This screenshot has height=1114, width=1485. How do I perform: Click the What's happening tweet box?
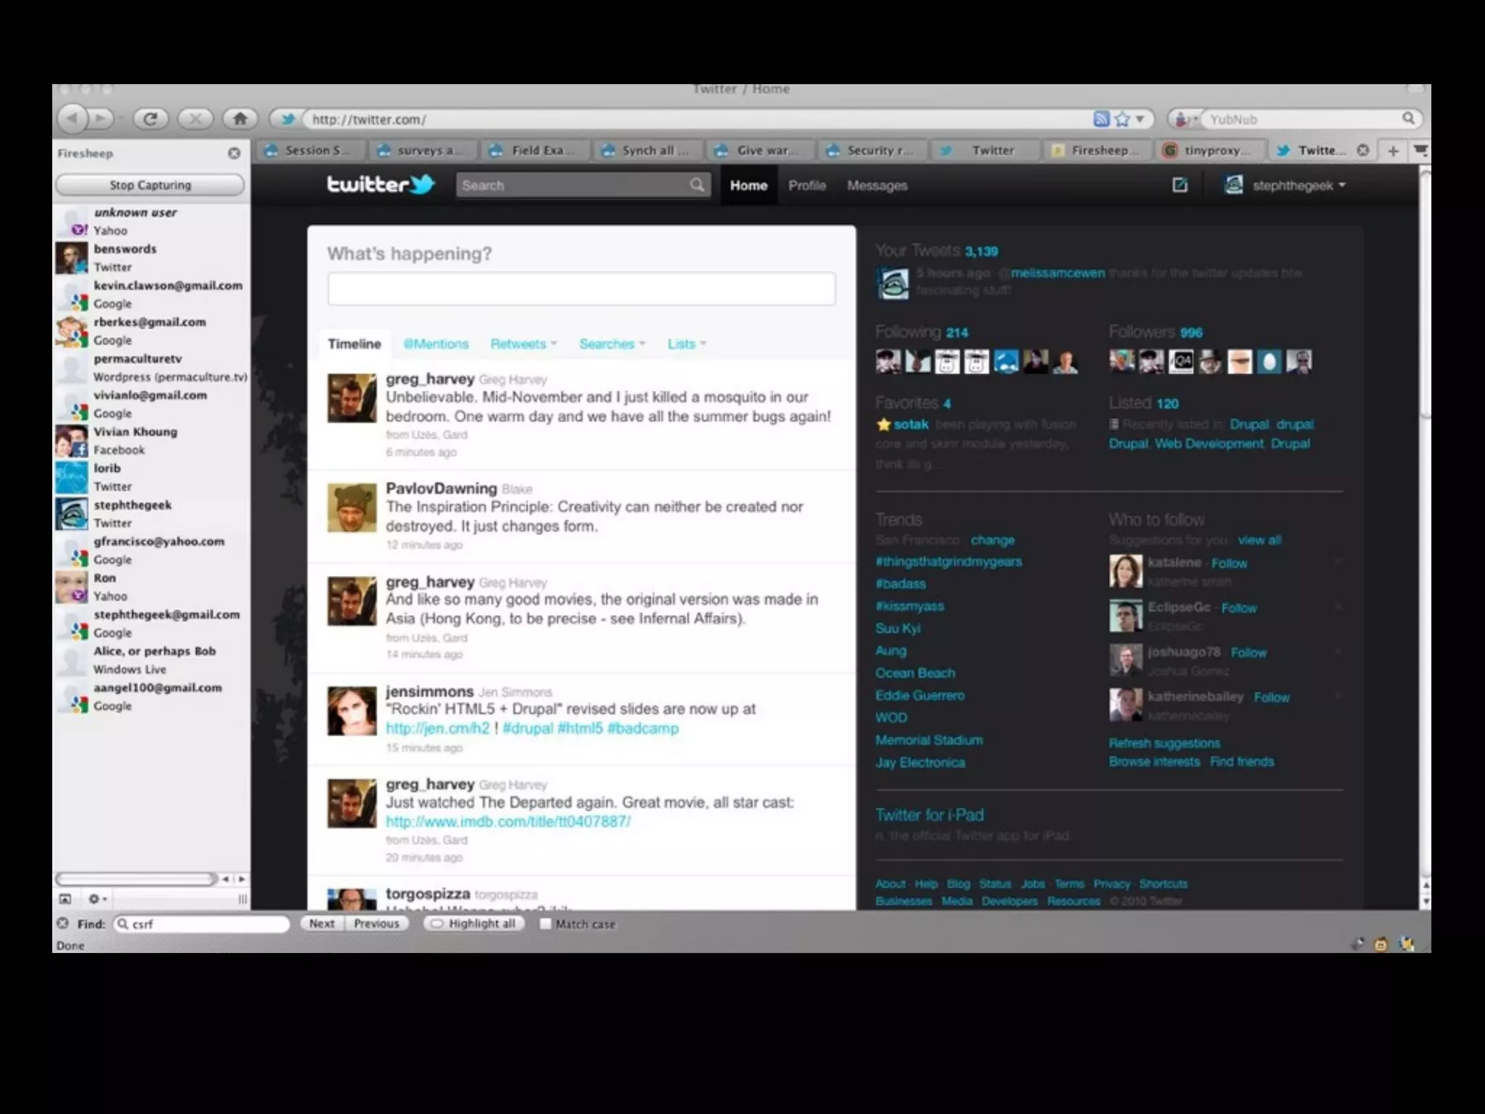pos(581,289)
